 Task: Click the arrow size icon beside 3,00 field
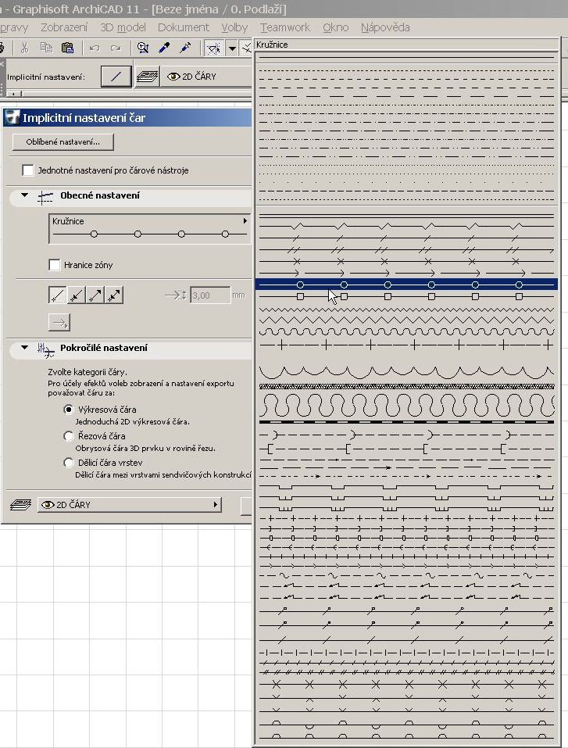pos(176,295)
